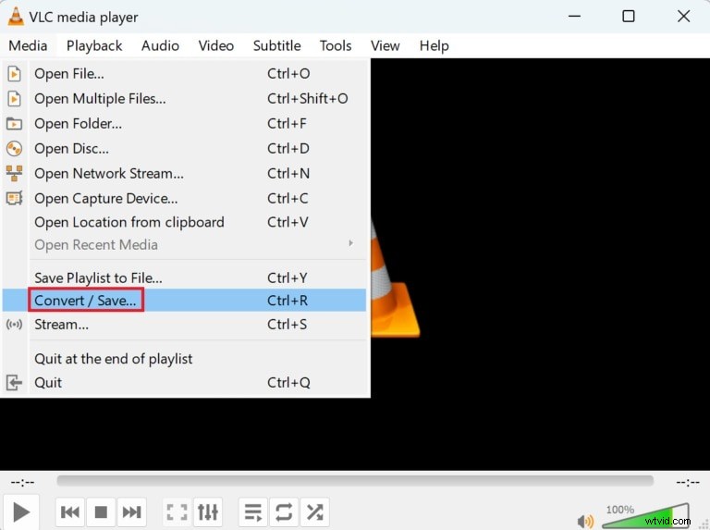Open the Audio menu

click(160, 45)
